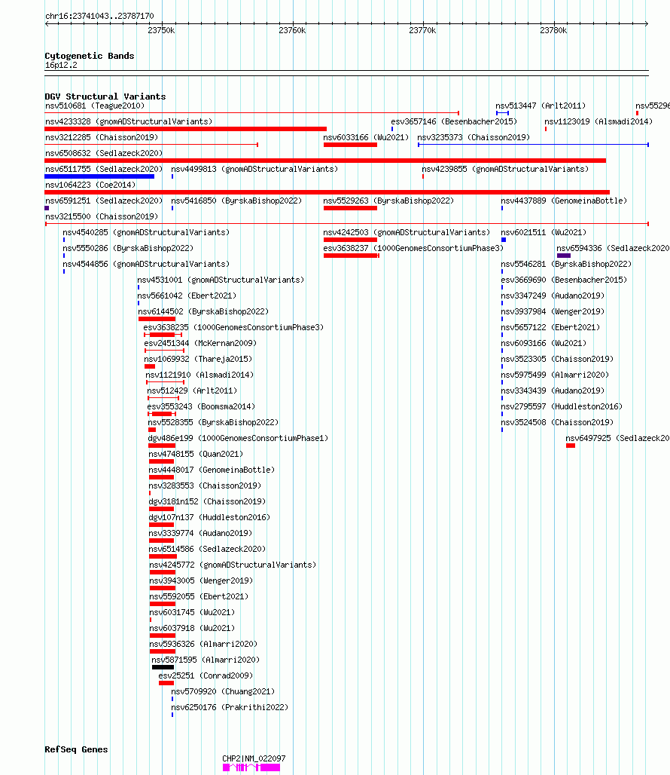670x775 pixels.
Task: Click the black nsv5871595 variant bar
Action: [x=163, y=666]
